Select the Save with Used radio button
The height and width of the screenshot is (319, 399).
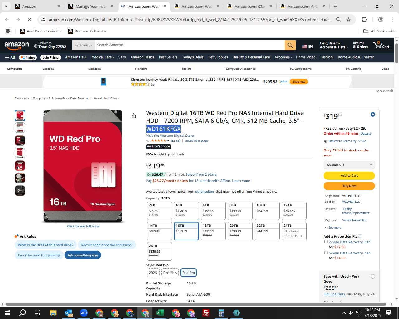[373, 276]
